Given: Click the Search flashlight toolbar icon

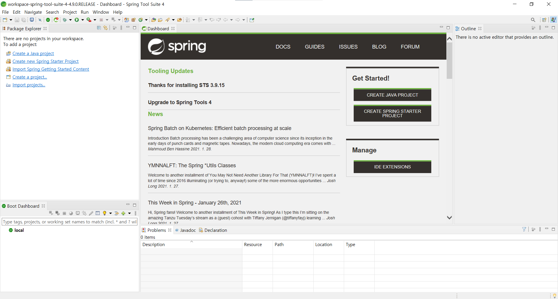Looking at the screenshot, I should click(x=167, y=20).
